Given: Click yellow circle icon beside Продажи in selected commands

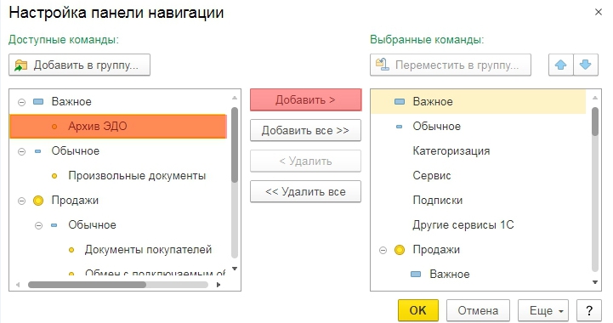Looking at the screenshot, I should [x=399, y=250].
